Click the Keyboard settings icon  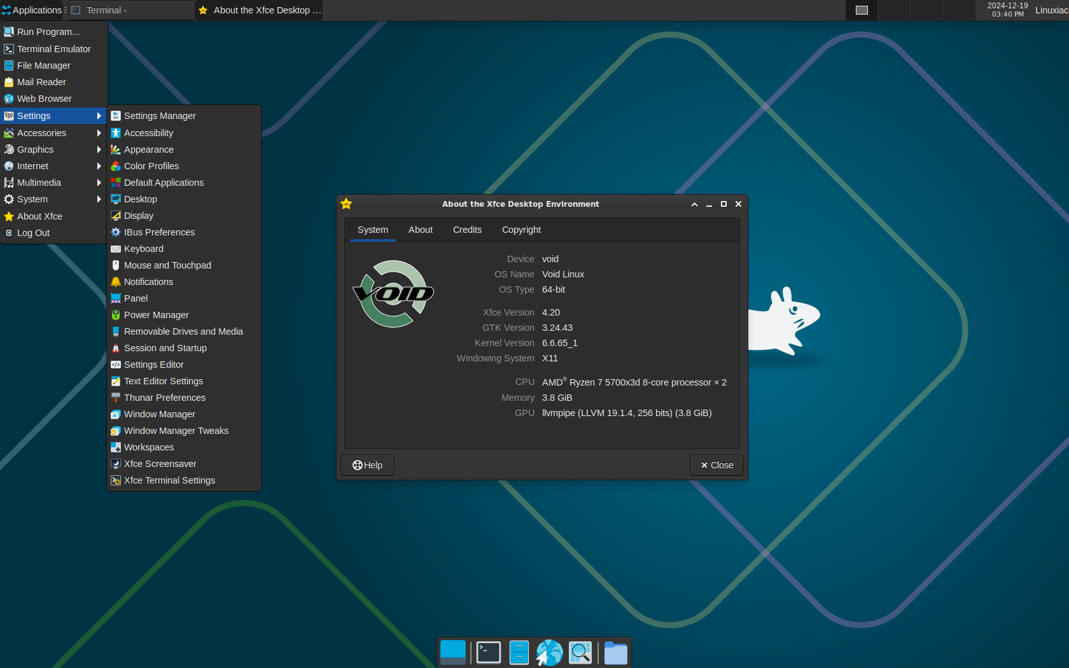pyautogui.click(x=116, y=249)
